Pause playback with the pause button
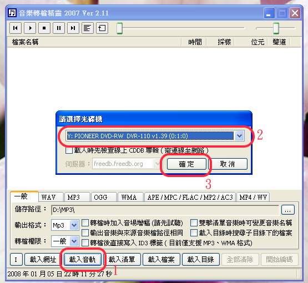Viewport: 308px width, 283px height. point(58,28)
